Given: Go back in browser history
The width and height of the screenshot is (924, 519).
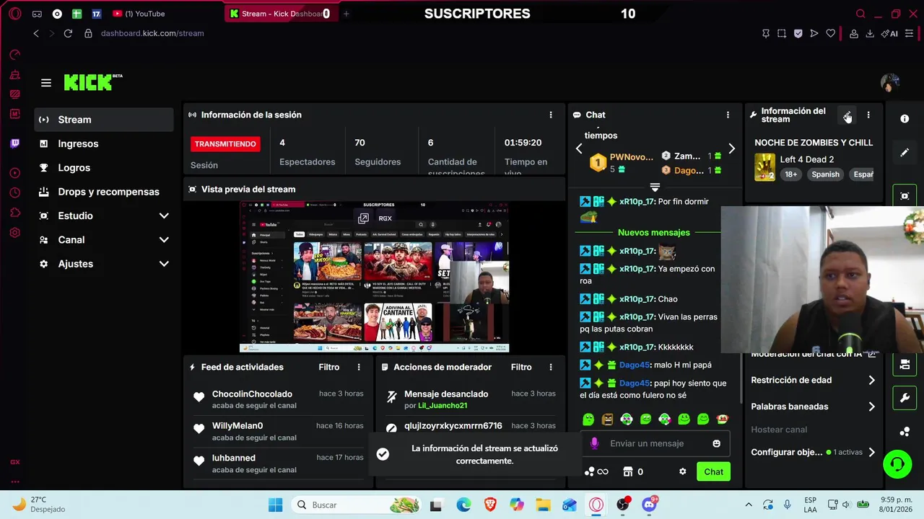Looking at the screenshot, I should tap(36, 33).
